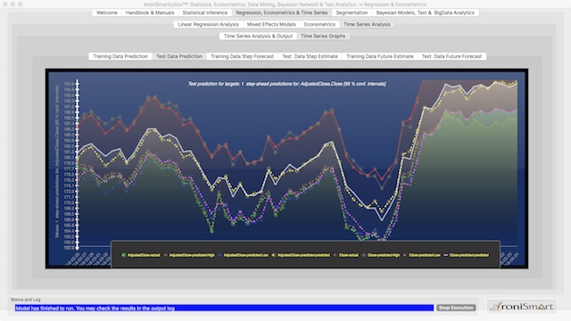
Task: Select Regression, Econometrics & Time Series tab
Action: (x=282, y=12)
